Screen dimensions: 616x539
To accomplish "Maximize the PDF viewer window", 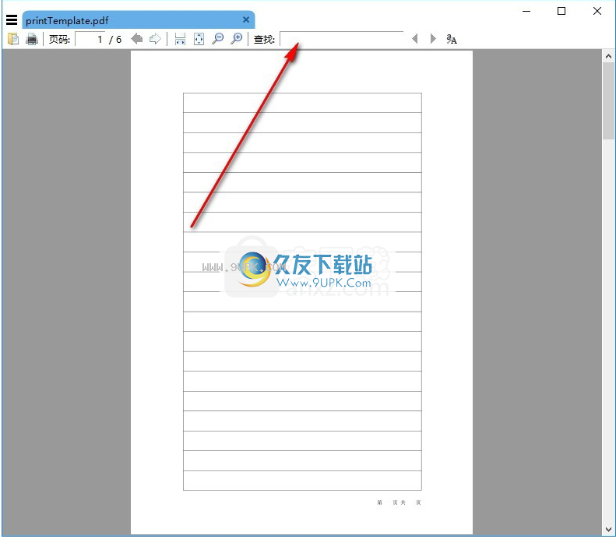I will pos(561,11).
